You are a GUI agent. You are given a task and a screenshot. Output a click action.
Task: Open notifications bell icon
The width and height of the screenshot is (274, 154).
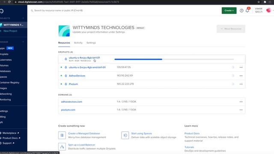pyautogui.click(x=247, y=10)
